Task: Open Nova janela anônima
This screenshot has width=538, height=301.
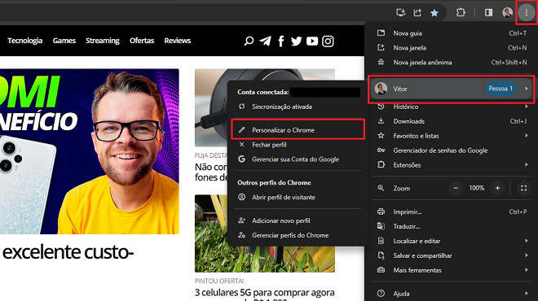Action: [452, 63]
